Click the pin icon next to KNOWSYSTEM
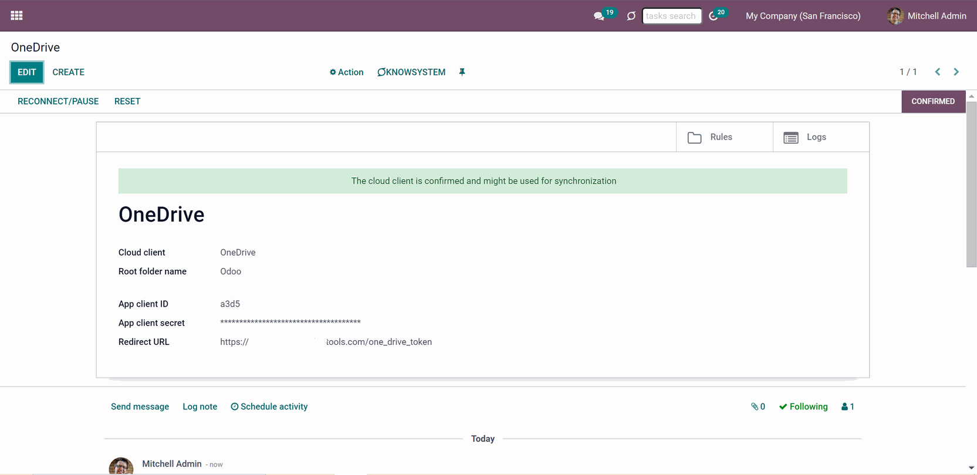Image resolution: width=977 pixels, height=475 pixels. 462,72
